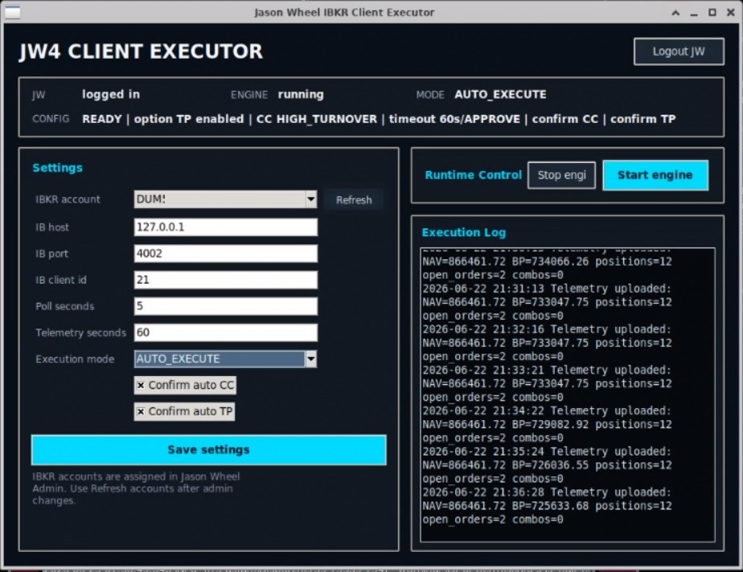This screenshot has width=743, height=572.
Task: Click the Start engine button
Action: point(655,175)
